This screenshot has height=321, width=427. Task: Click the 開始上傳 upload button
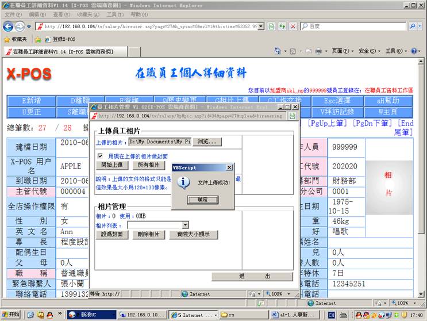coord(111,165)
